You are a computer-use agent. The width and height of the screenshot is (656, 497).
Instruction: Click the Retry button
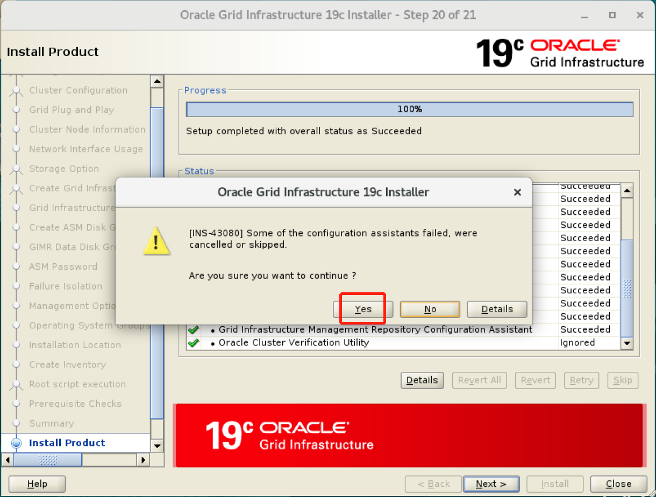point(581,380)
